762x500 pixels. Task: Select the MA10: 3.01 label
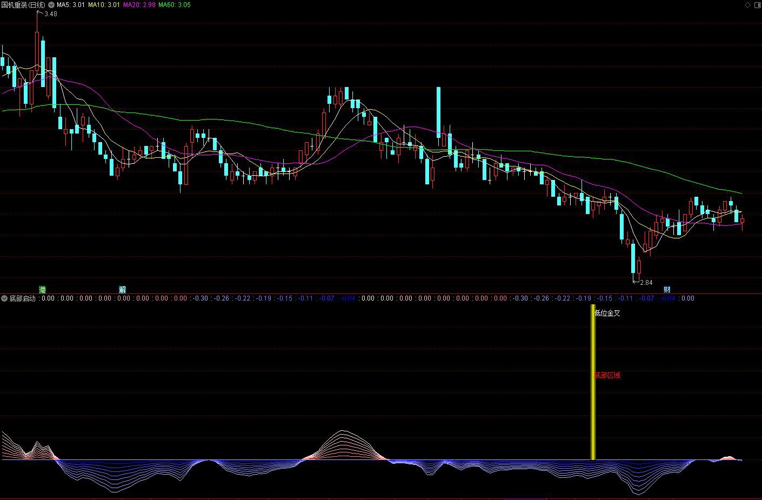[x=104, y=5]
